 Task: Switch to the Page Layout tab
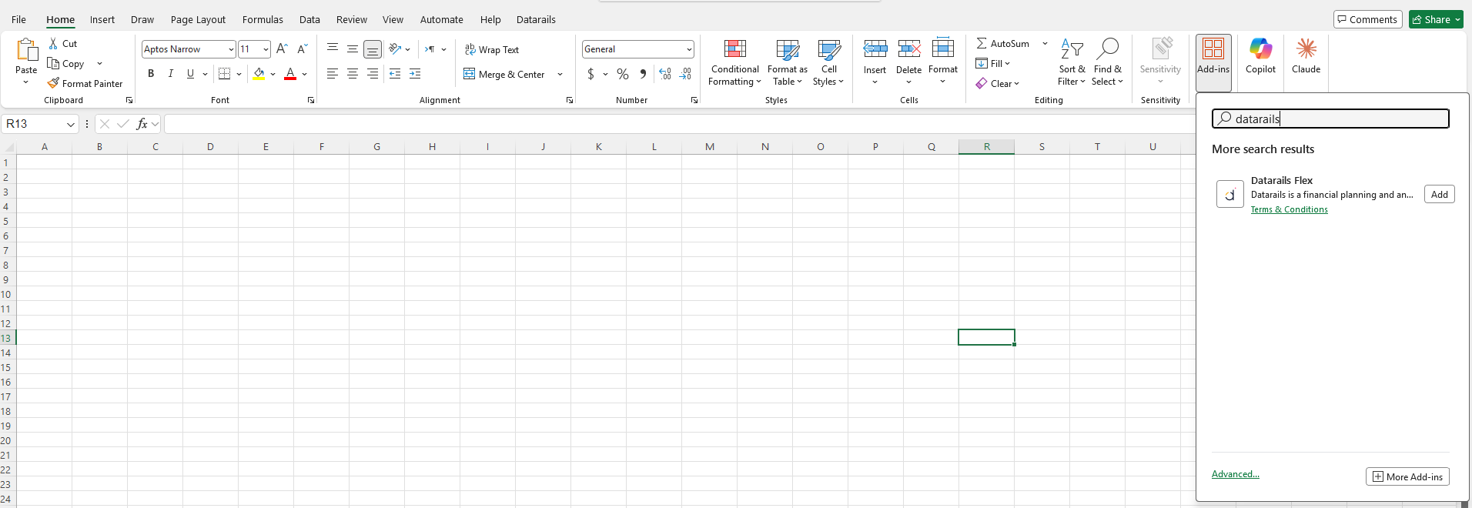coord(198,19)
